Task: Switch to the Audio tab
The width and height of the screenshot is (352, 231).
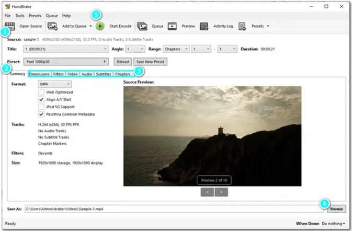Action: [x=87, y=74]
